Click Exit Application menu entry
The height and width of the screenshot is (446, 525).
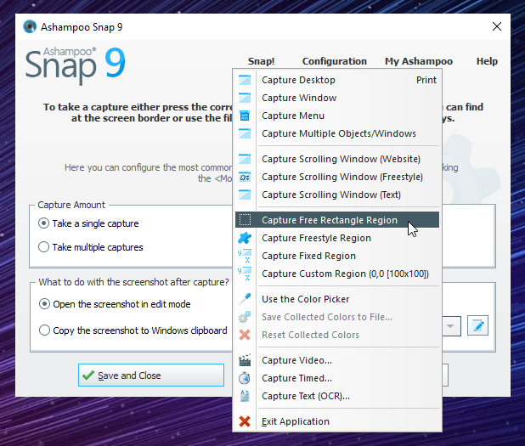(x=337, y=421)
